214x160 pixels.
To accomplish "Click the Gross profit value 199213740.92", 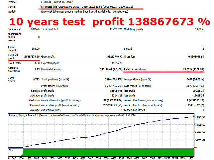I will point(114,57).
